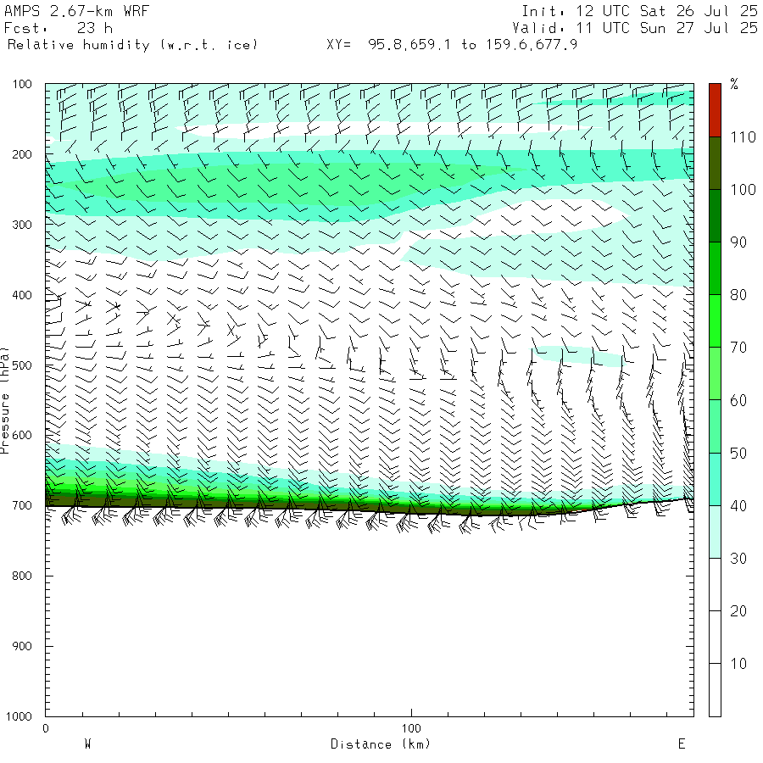Click the small humid patch near 500 hPa
This screenshot has height=763, width=763.
576,356
